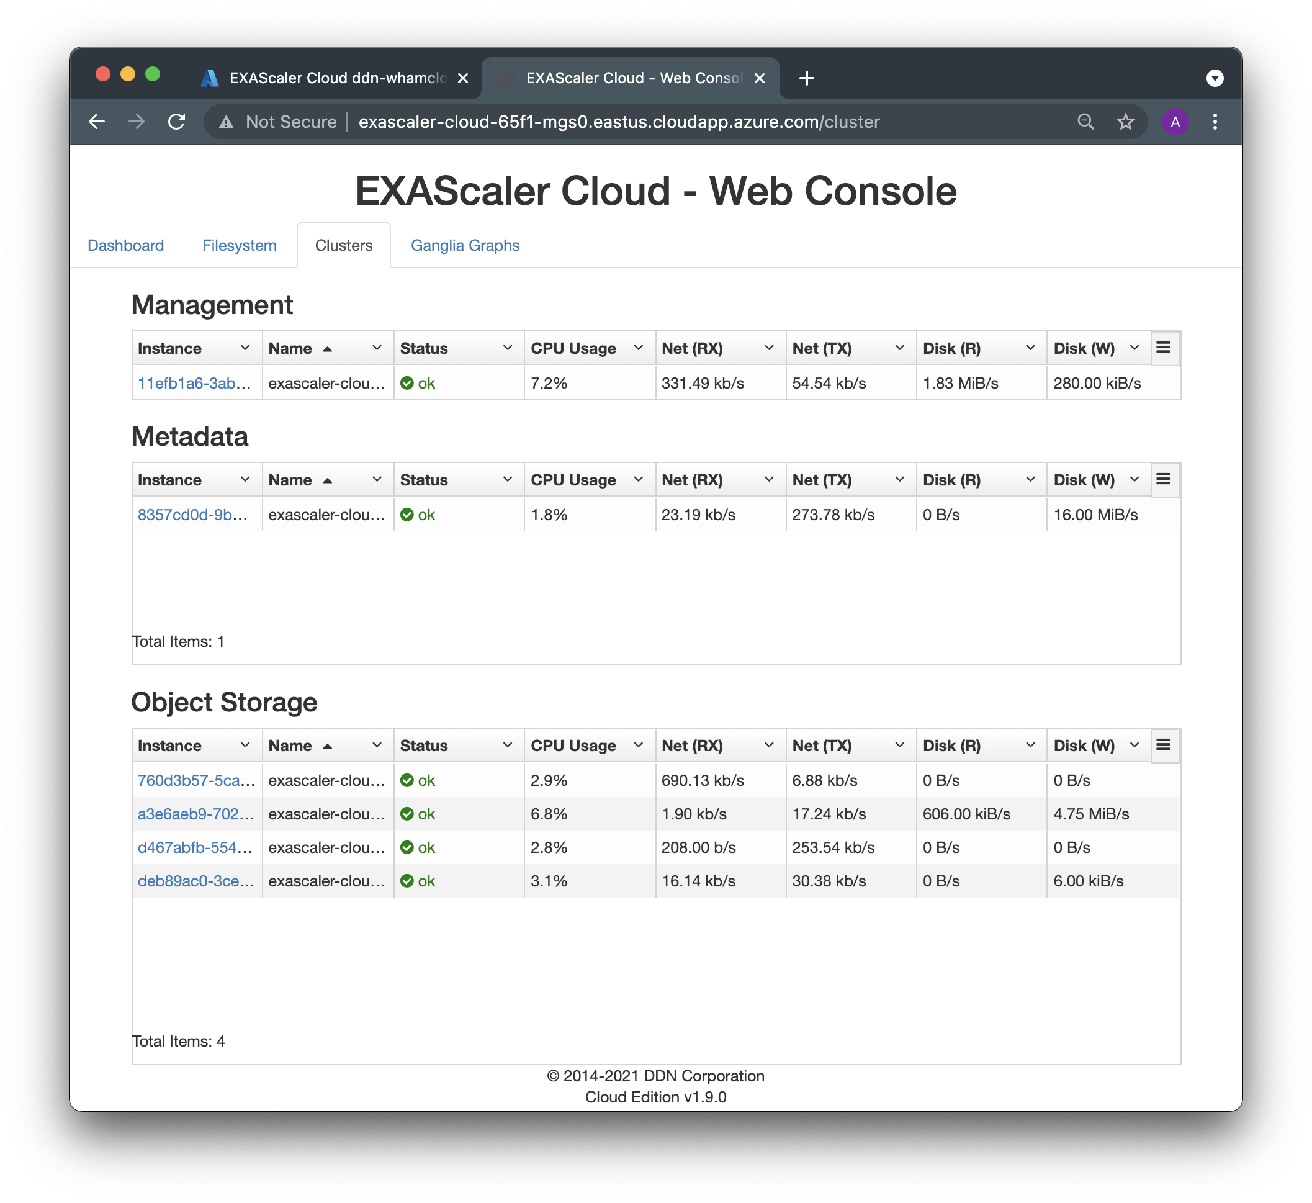
Task: Click the Management CPU Usage value 7.2%
Action: pos(549,384)
